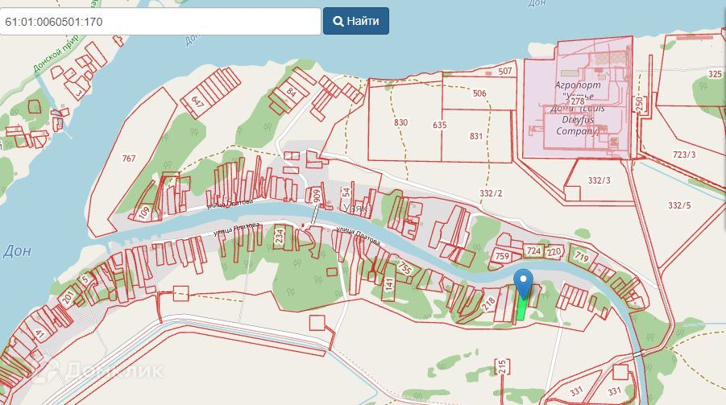Select parcel labeled 332/3
Image resolution: width=726 pixels, height=405 pixels.
coord(599,180)
